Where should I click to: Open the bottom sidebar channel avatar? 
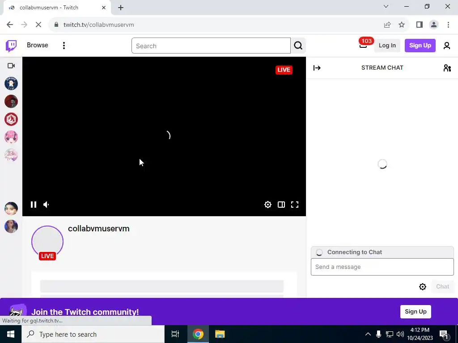tap(11, 226)
